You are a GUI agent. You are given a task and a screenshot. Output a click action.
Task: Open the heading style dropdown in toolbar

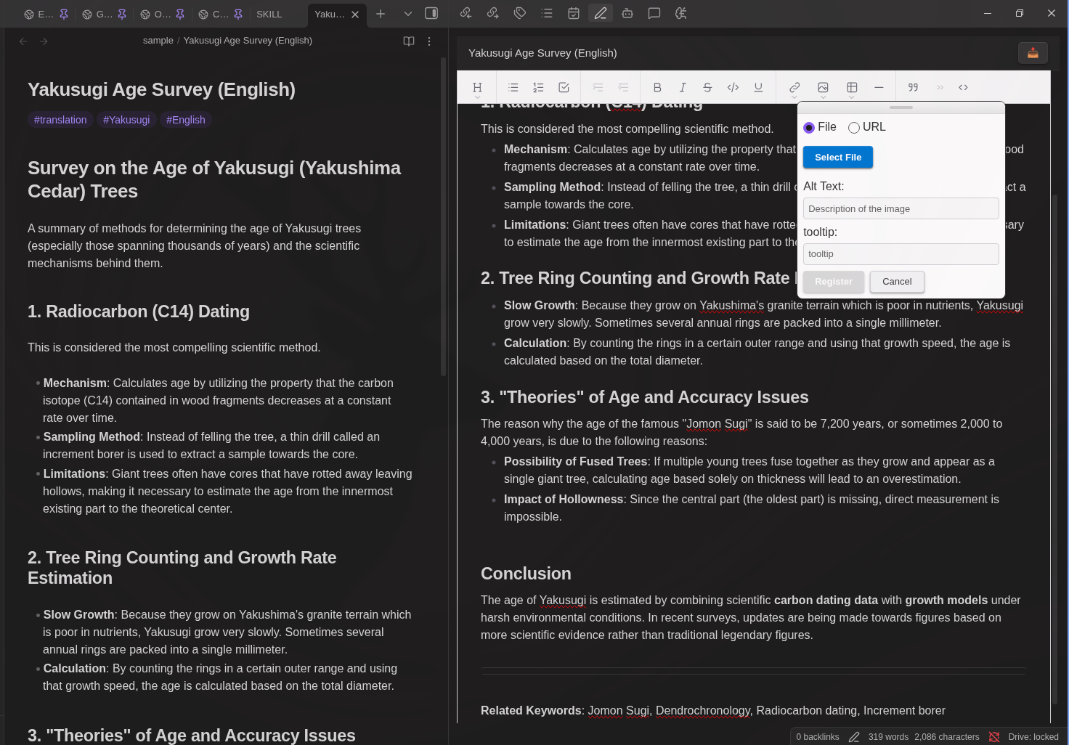click(x=477, y=88)
